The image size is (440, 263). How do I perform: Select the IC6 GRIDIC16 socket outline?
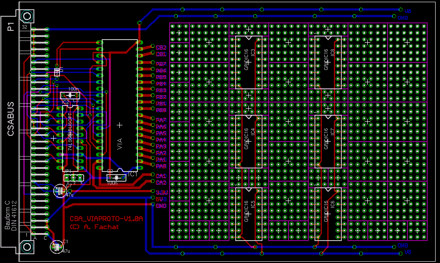click(x=329, y=214)
